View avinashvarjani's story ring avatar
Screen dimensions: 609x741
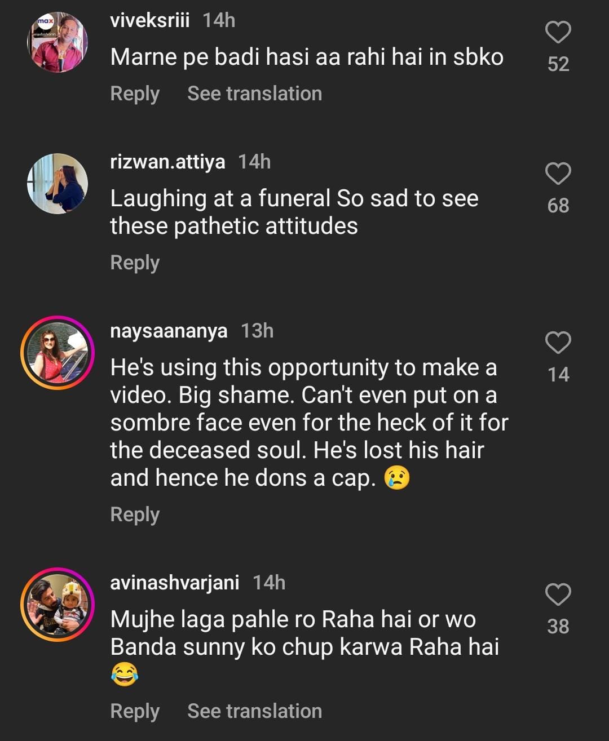tap(58, 605)
